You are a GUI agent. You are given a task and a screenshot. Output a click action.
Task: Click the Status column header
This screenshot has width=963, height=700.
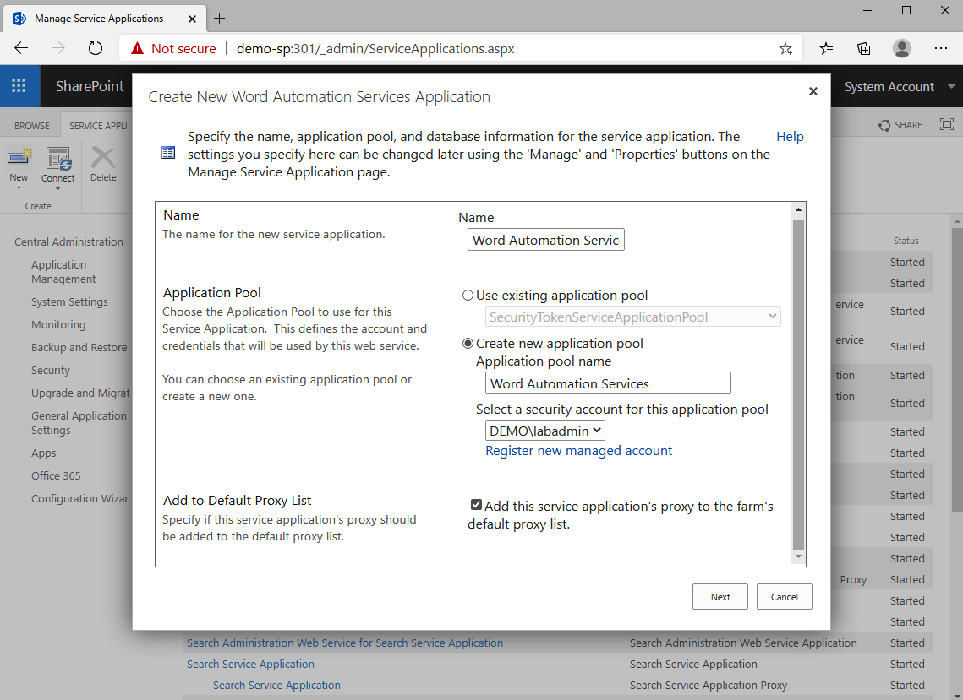pos(906,241)
